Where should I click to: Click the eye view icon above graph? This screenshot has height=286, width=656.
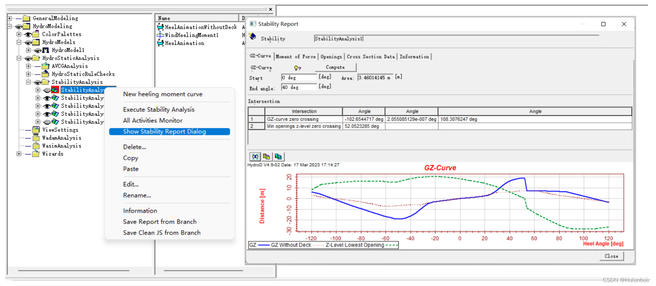point(255,157)
